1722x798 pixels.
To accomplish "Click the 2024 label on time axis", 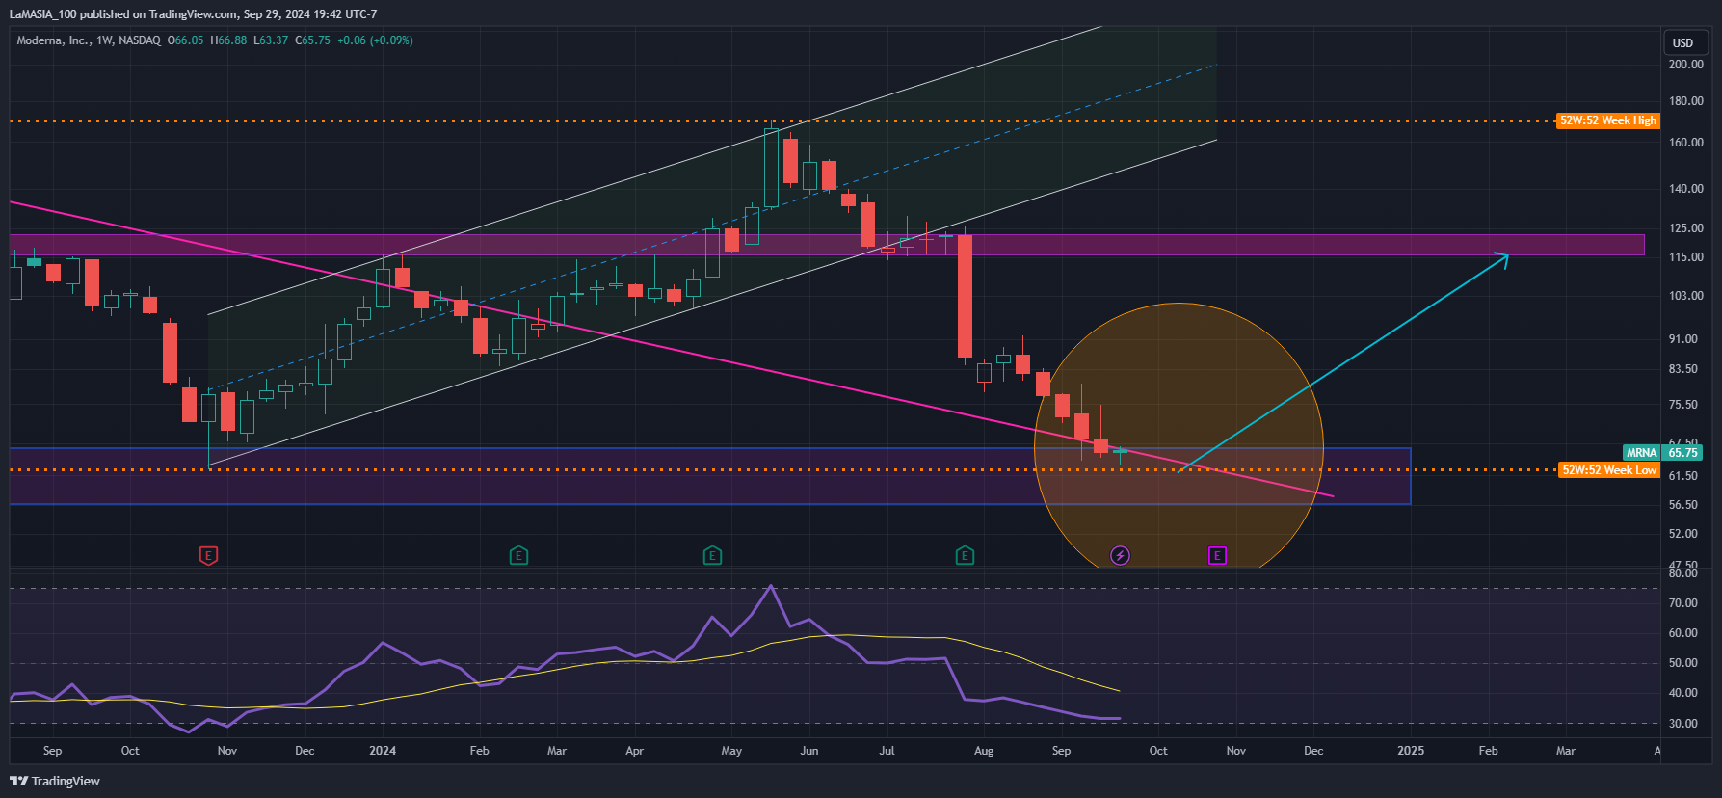I will pyautogui.click(x=383, y=751).
